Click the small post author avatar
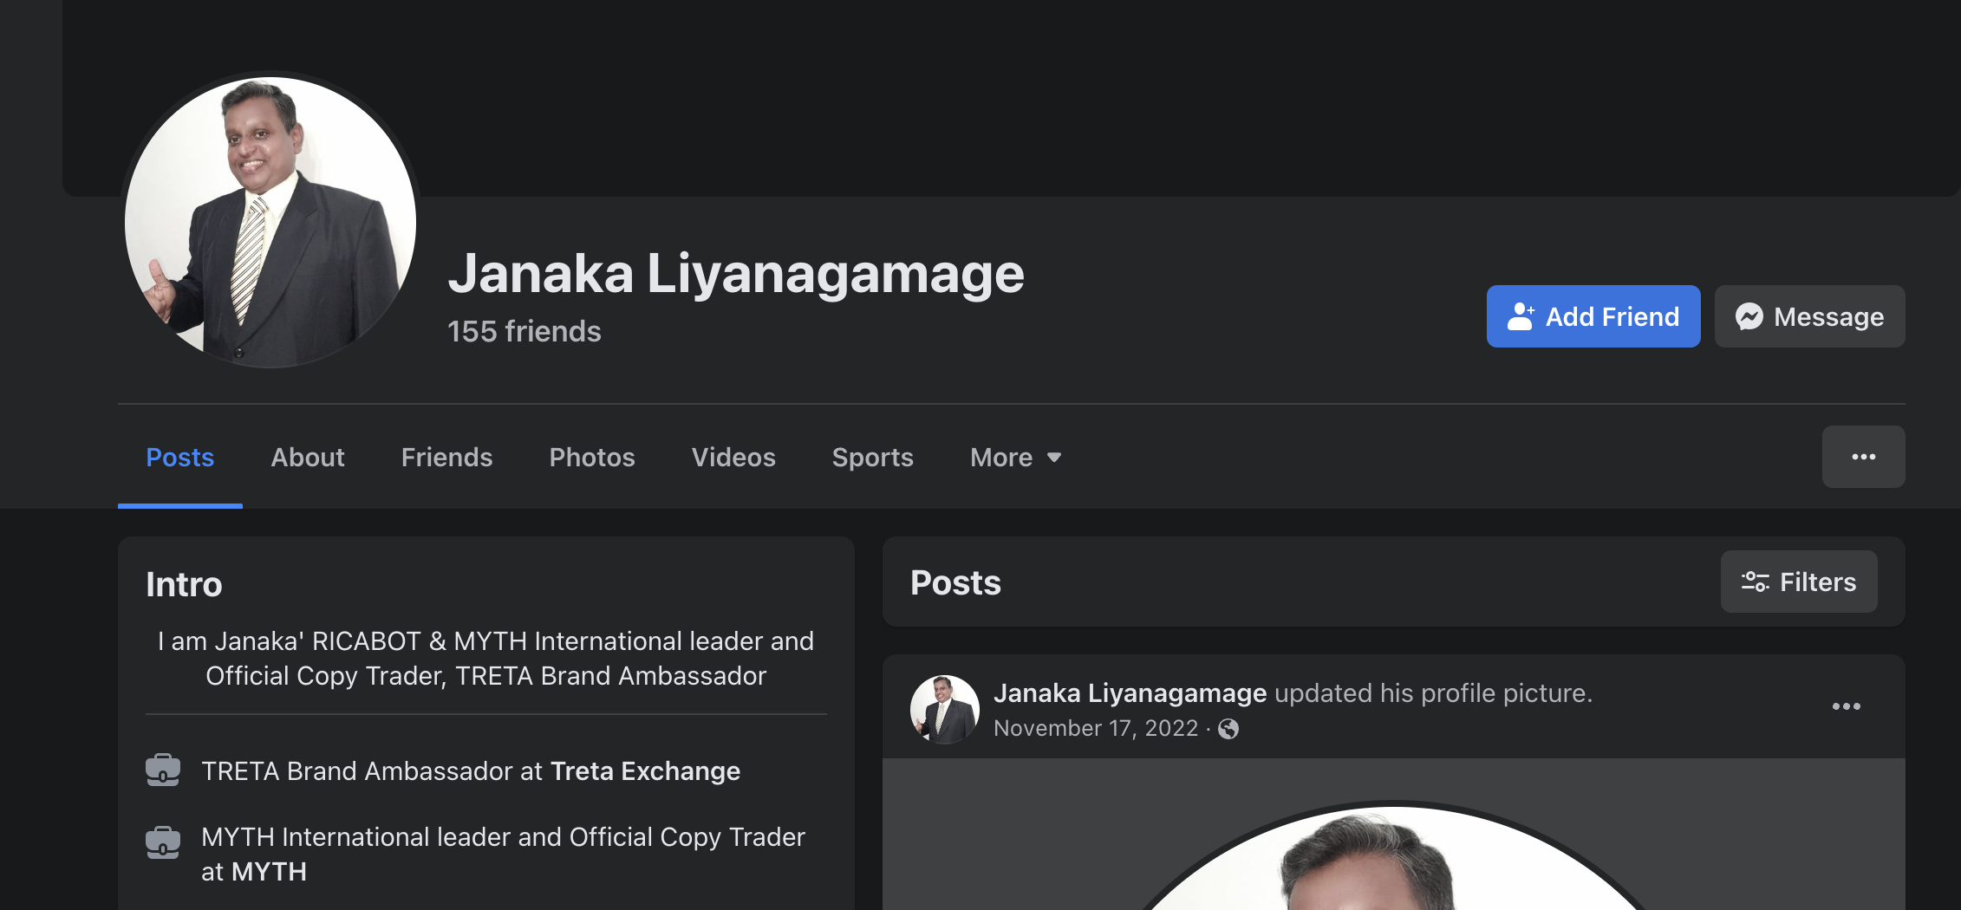Viewport: 1961px width, 910px height. click(x=945, y=710)
